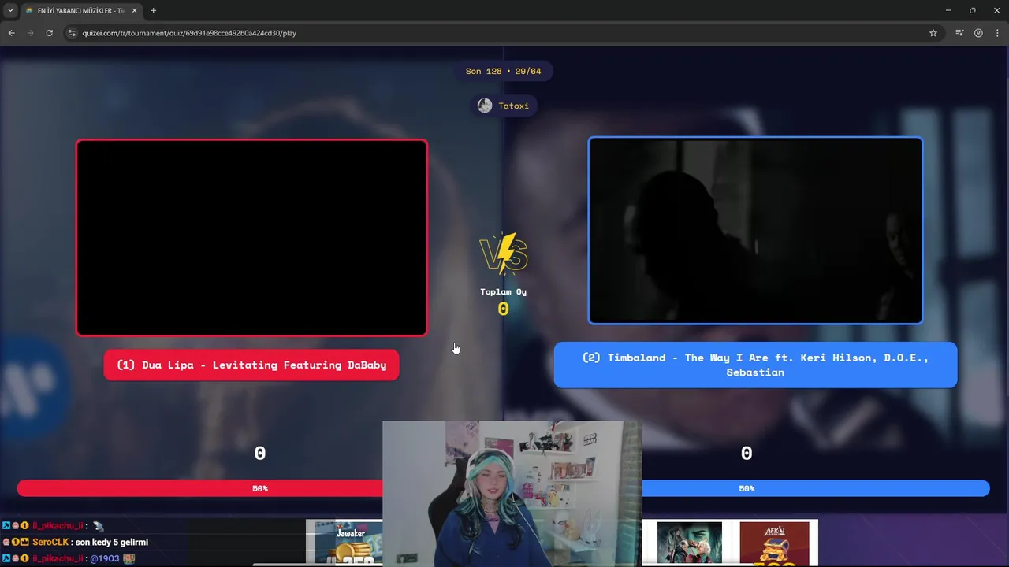Open media control icon in toolbar
Viewport: 1009px width, 567px height.
coord(959,33)
